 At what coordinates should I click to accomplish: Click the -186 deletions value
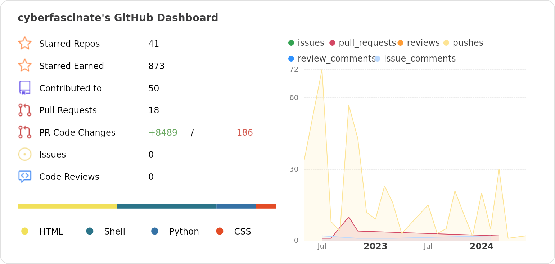pyautogui.click(x=243, y=133)
